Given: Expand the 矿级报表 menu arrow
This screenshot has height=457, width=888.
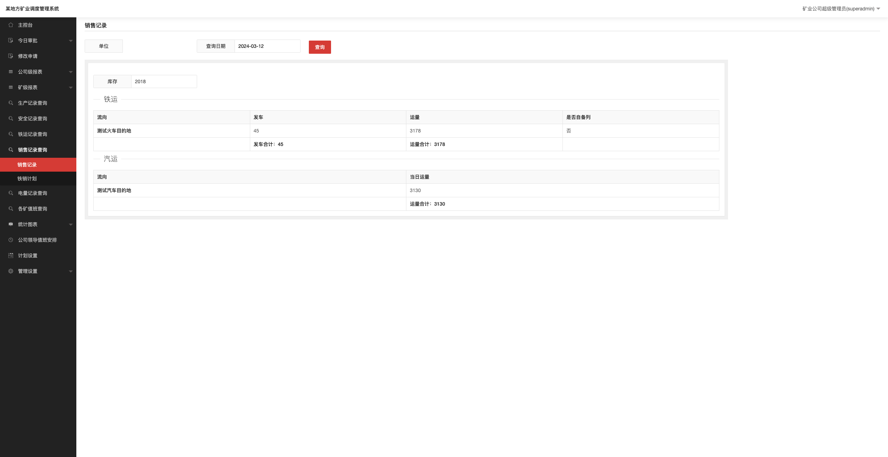Looking at the screenshot, I should point(71,88).
